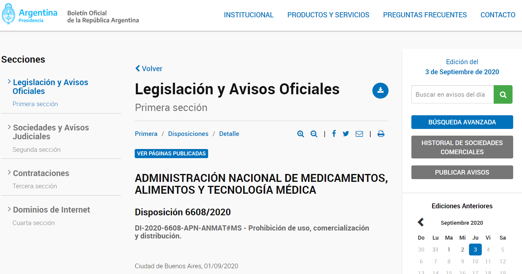The height and width of the screenshot is (274, 522).
Task: Click the Argentina Presidencia logo
Action: click(29, 14)
